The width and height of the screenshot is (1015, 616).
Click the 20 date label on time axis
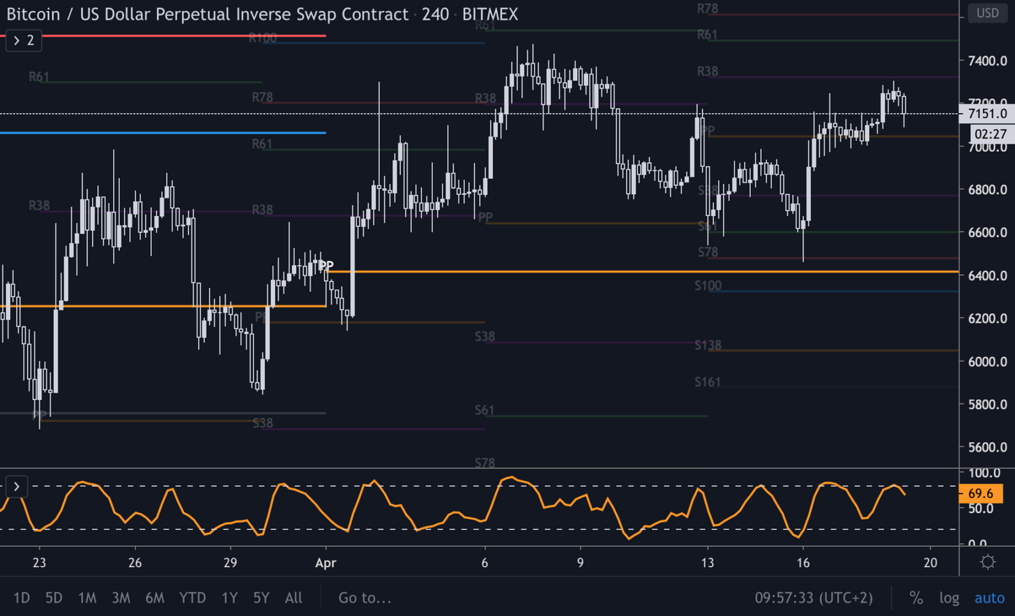(x=930, y=563)
